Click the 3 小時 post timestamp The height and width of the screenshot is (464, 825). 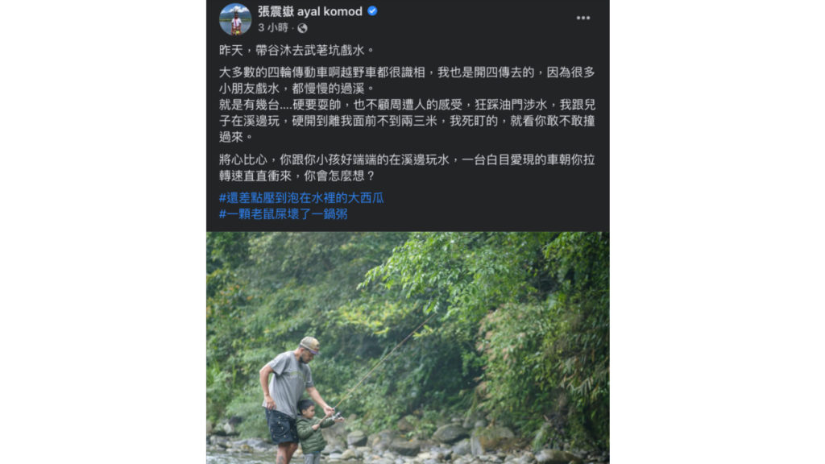point(273,28)
